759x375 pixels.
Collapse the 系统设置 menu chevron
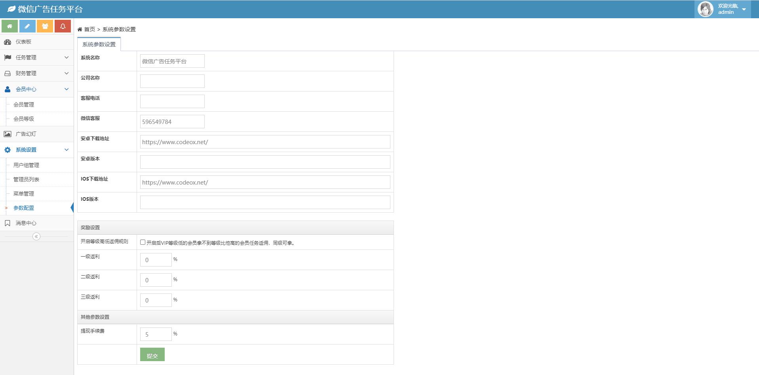coord(67,150)
